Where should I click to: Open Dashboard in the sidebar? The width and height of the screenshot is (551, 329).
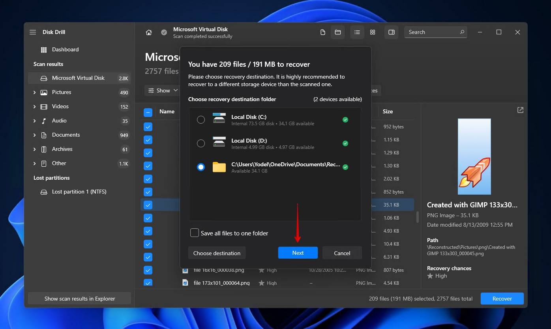point(65,49)
